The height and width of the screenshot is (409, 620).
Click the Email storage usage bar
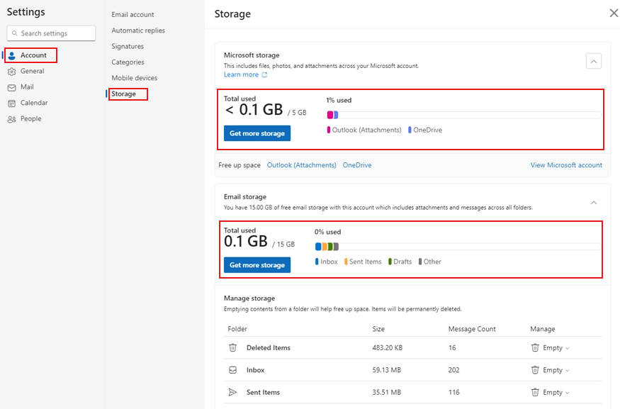[458, 247]
